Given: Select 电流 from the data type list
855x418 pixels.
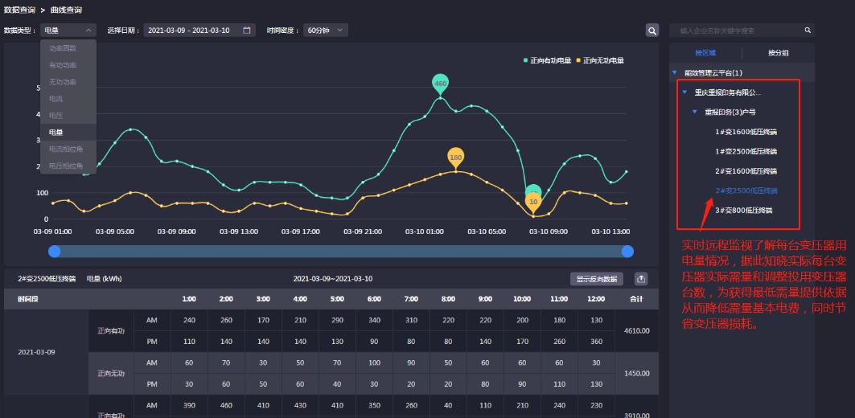Looking at the screenshot, I should pyautogui.click(x=56, y=99).
